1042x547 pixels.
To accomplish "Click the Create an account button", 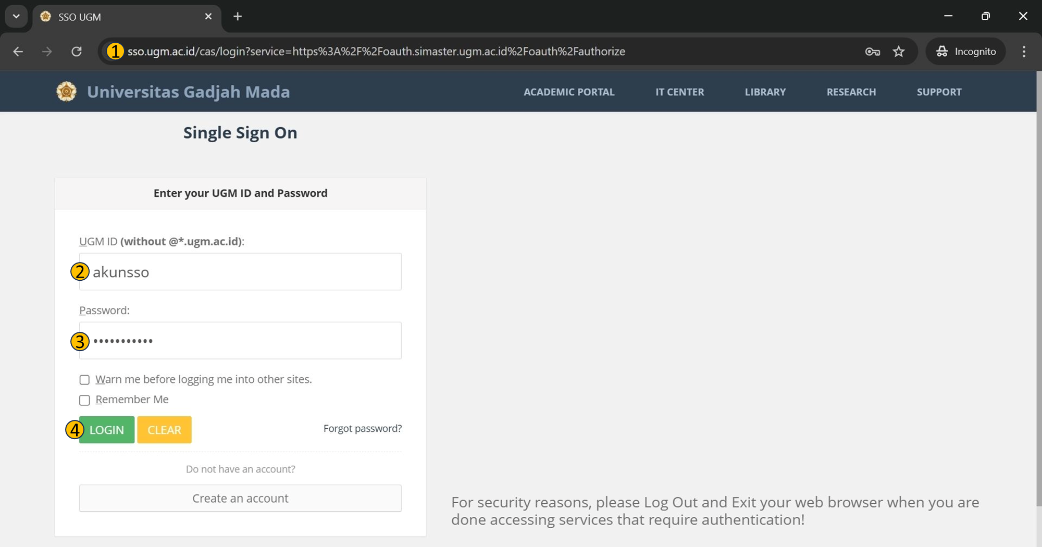I will 240,498.
